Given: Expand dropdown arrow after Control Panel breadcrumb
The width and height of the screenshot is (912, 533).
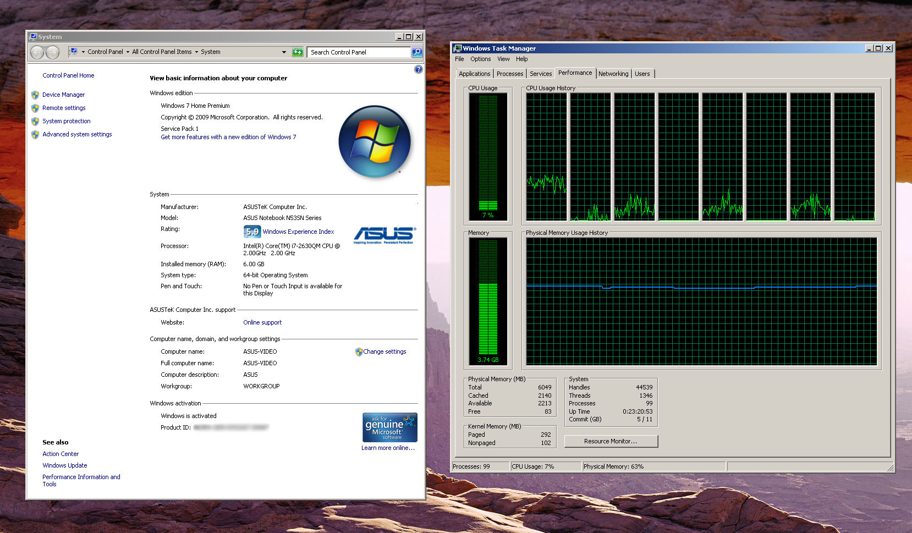Looking at the screenshot, I should 128,52.
